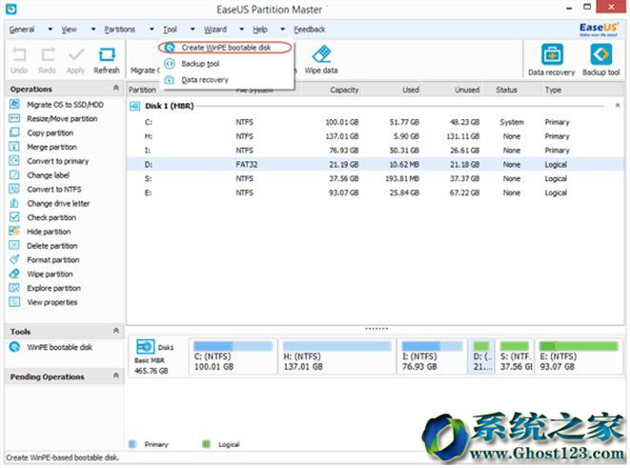
Task: Collapse the Tools panel
Action: [116, 331]
